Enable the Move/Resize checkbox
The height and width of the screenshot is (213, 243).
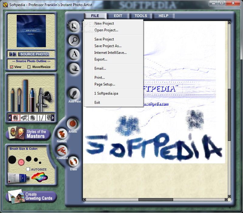pos(29,67)
